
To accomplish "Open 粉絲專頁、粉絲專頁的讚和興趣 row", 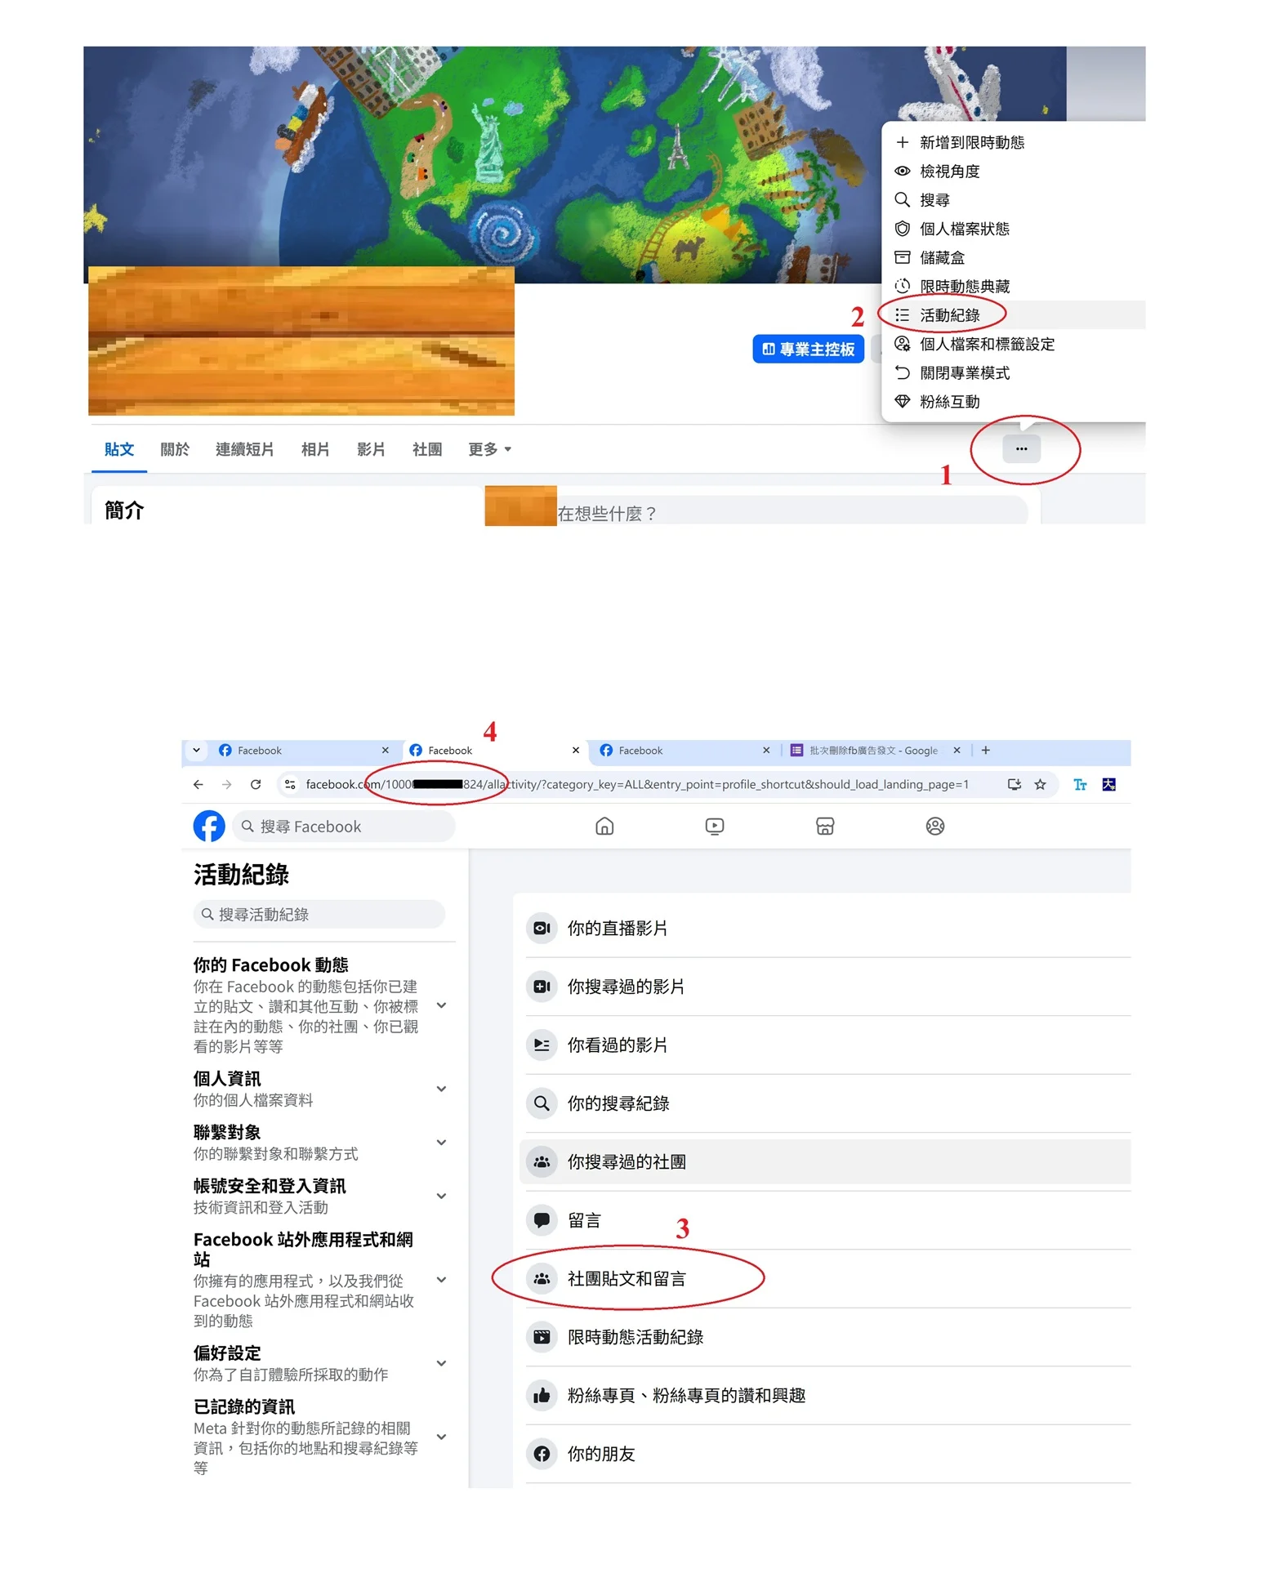I will [825, 1395].
